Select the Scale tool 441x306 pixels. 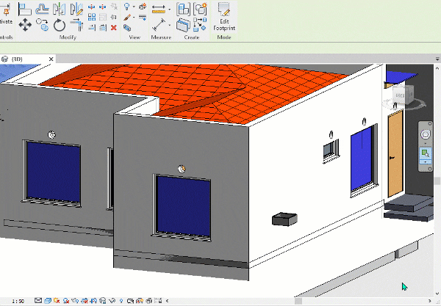tap(103, 17)
